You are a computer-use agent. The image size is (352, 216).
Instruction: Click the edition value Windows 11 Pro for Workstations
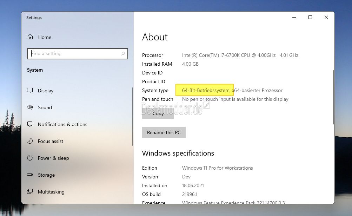218,168
